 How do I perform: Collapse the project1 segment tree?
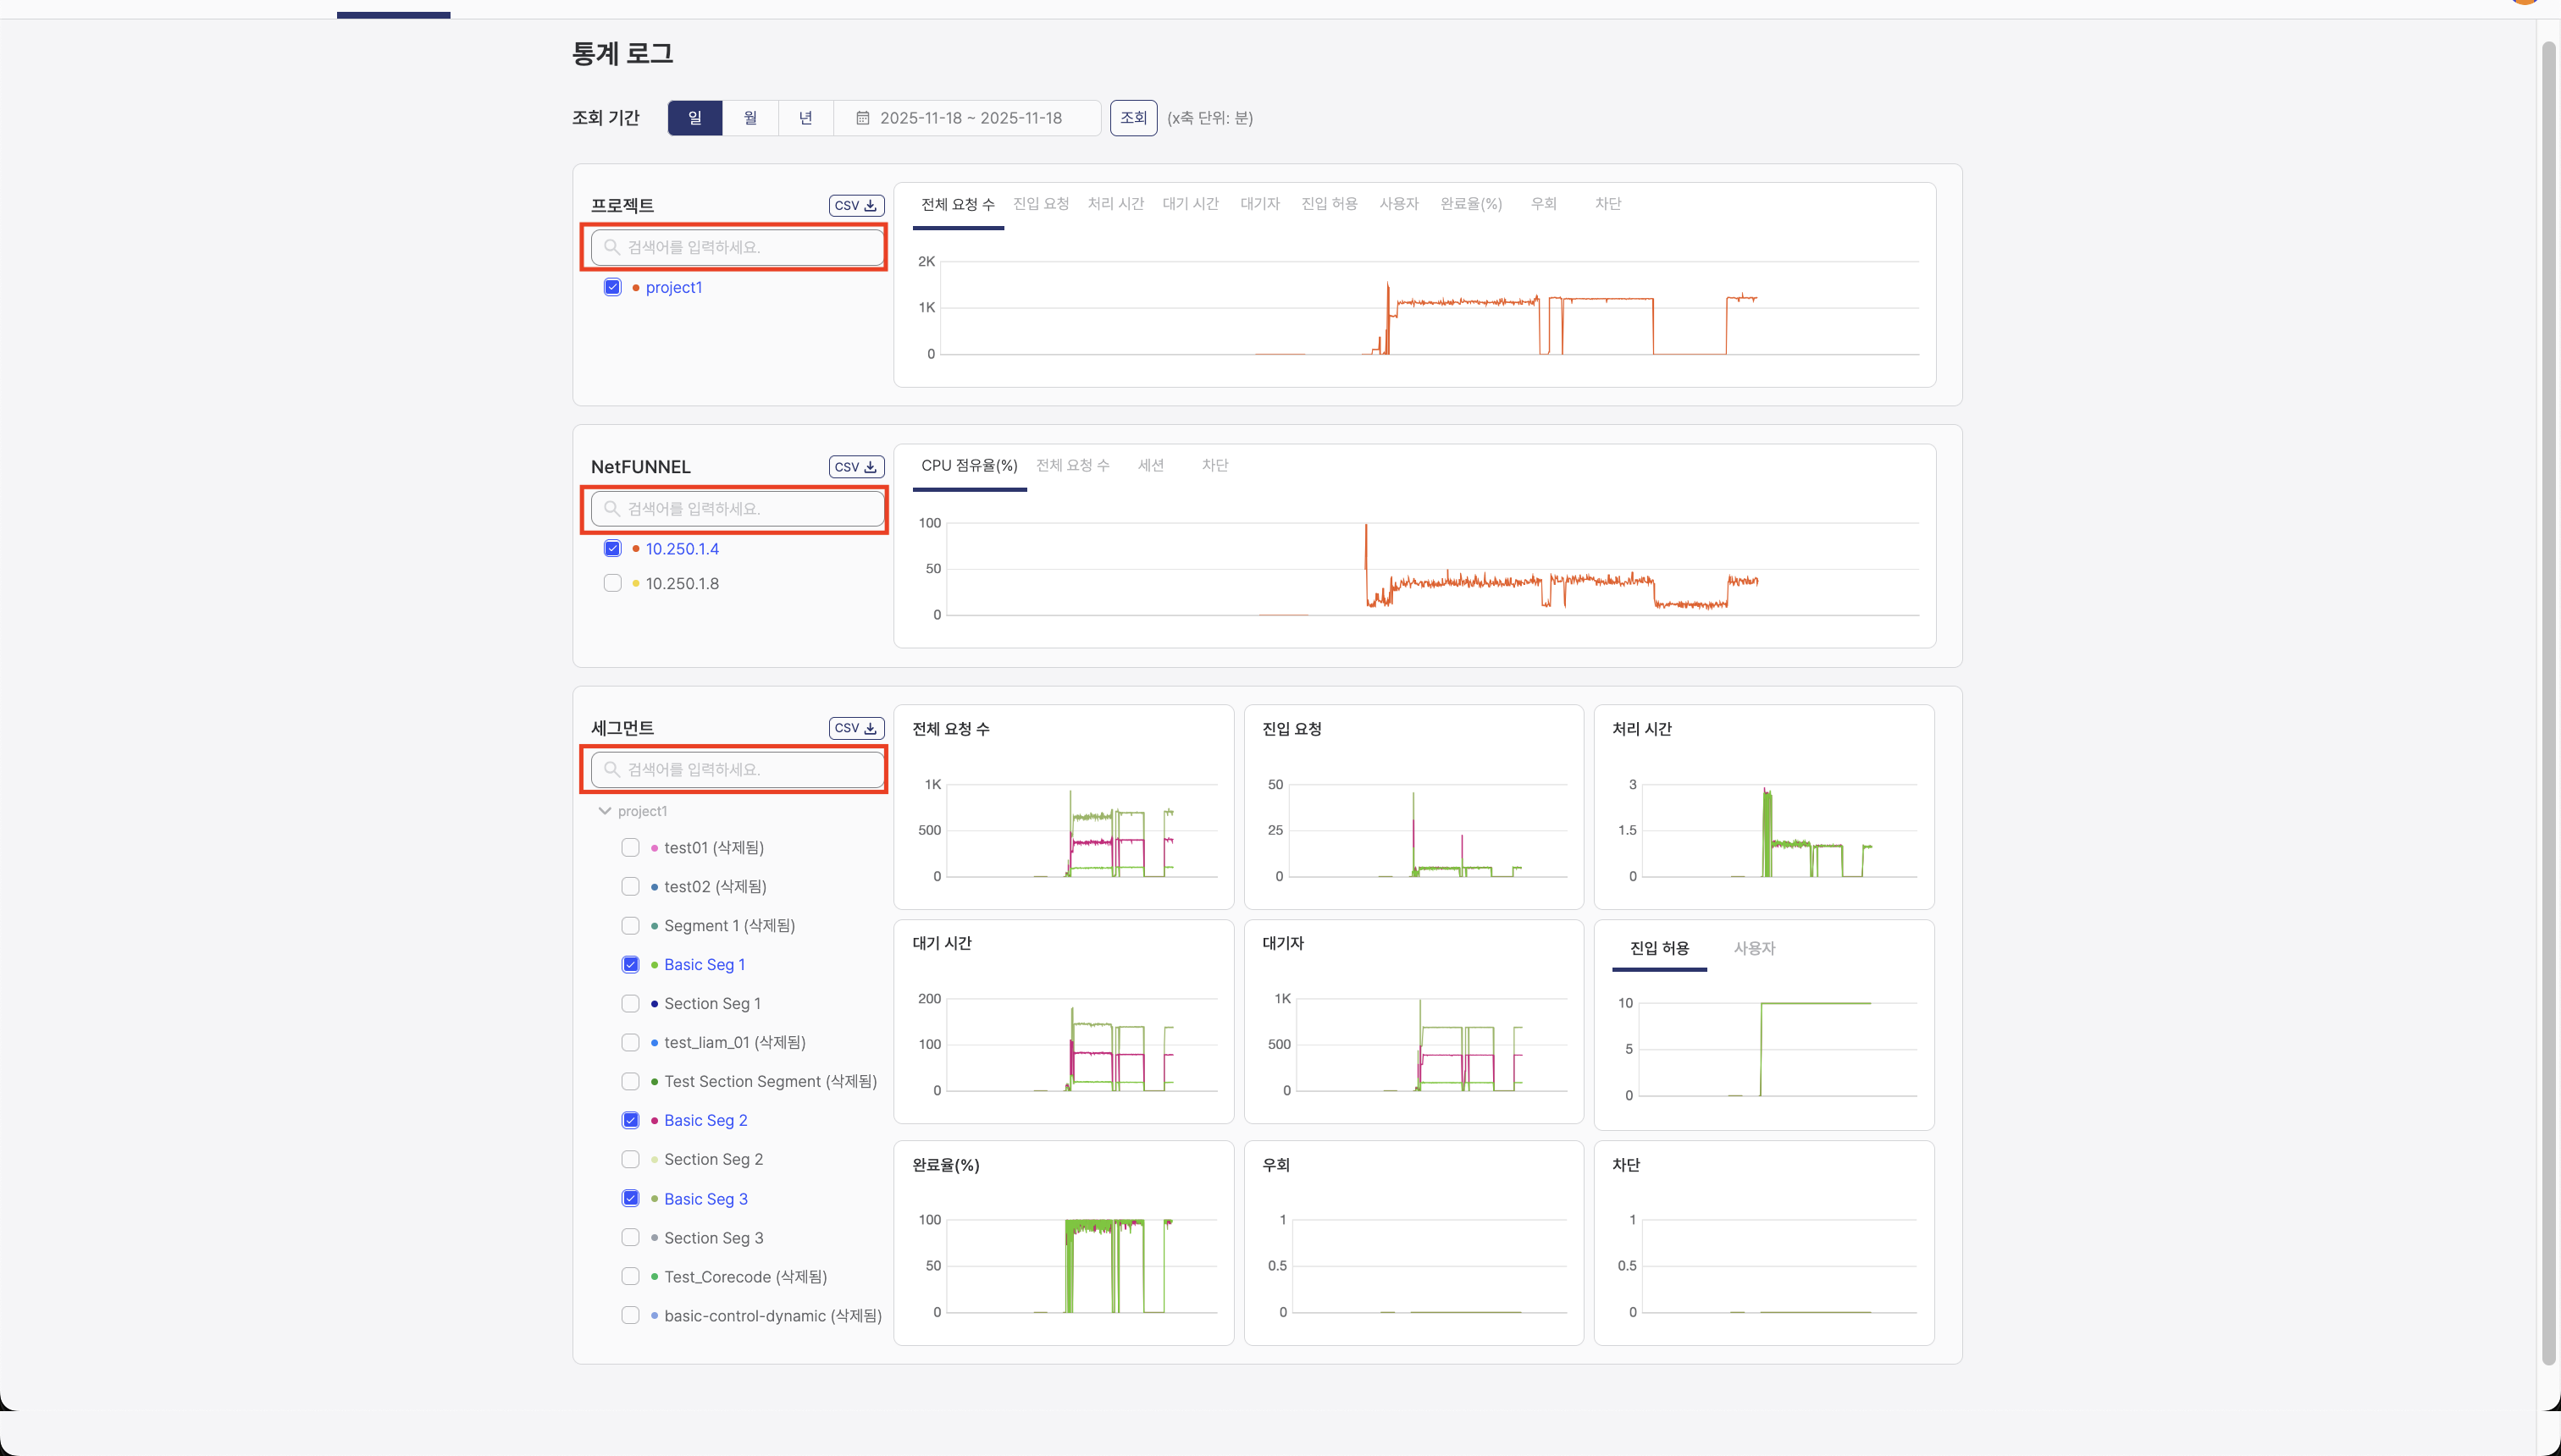click(604, 811)
